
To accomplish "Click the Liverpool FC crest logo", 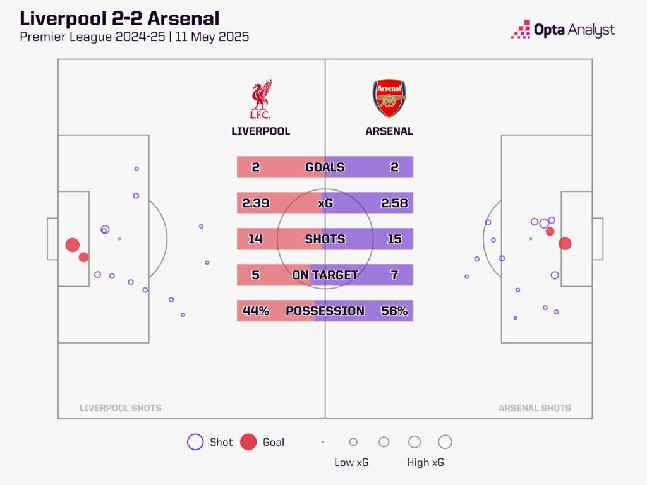I will 260,99.
